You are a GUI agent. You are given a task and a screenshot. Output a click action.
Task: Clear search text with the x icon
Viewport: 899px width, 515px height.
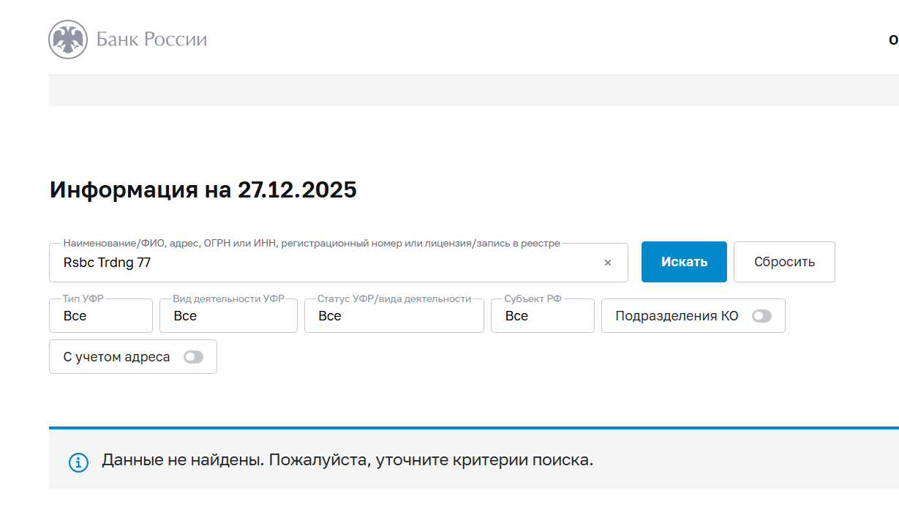(x=607, y=263)
